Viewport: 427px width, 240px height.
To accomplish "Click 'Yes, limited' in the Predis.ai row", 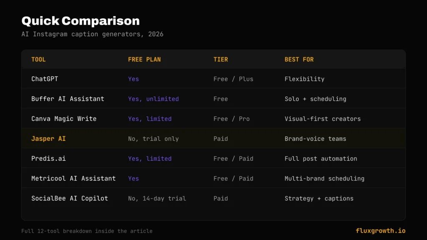I will tap(150, 159).
